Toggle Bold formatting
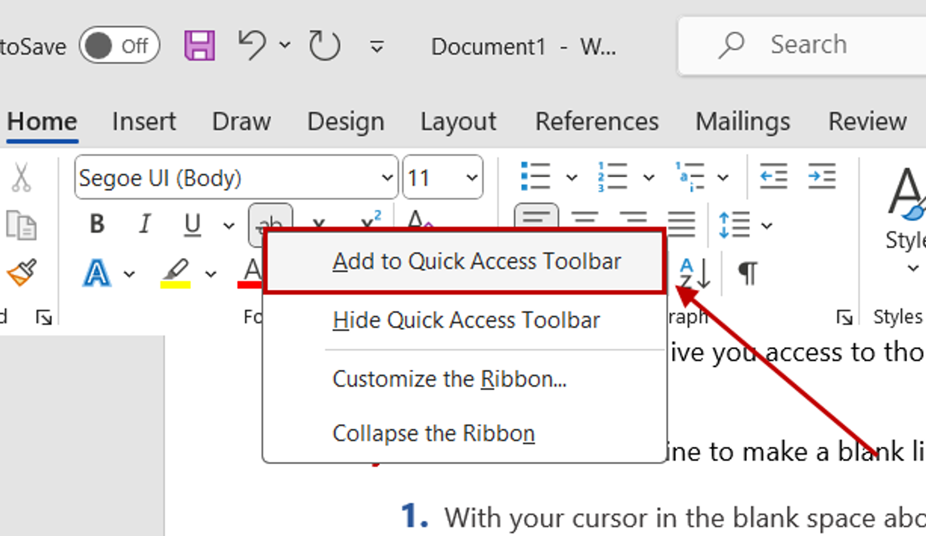 (97, 224)
